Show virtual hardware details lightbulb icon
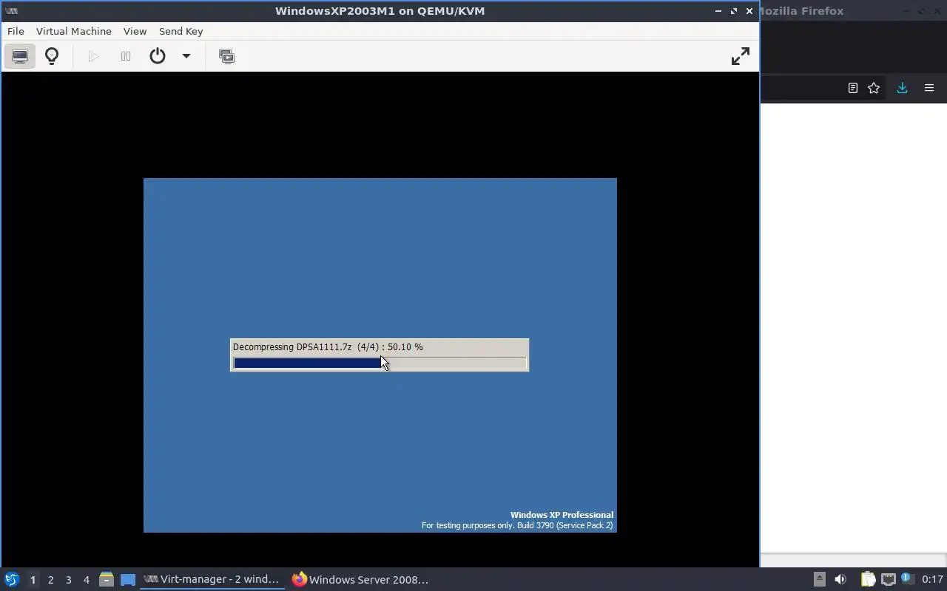The height and width of the screenshot is (591, 947). pyautogui.click(x=52, y=56)
